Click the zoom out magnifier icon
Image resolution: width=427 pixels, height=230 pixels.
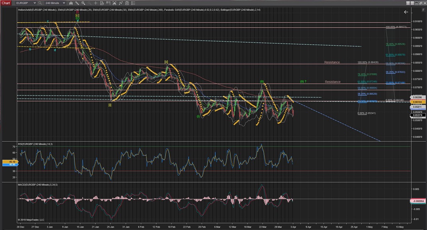pyautogui.click(x=89, y=3)
